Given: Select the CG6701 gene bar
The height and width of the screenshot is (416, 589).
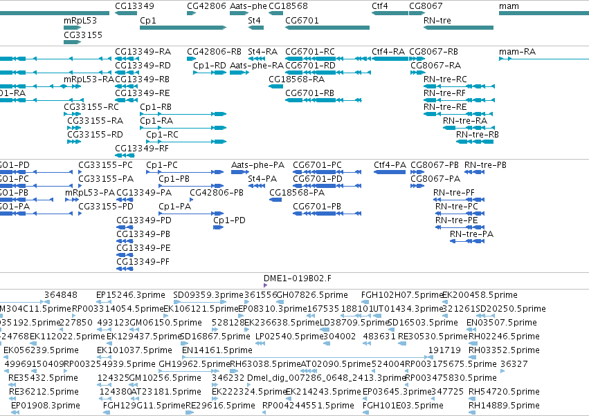Looking at the screenshot, I should point(327,28).
